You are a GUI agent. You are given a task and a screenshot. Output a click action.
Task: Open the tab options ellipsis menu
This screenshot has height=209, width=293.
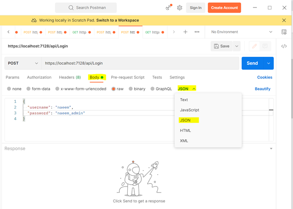[197, 32]
